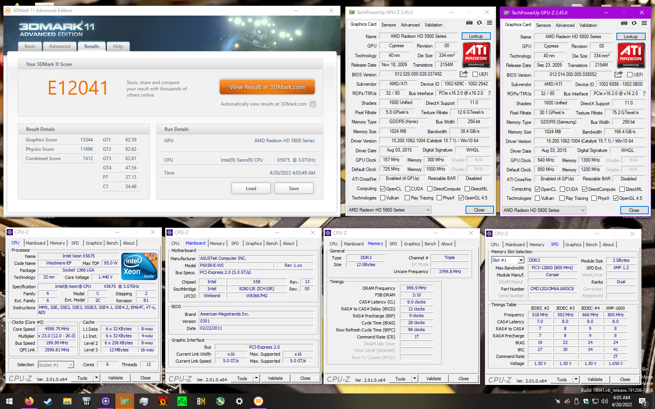
Task: Toggle UEFI checkbox in HD 5900 GPU-Z window
Action: [x=475, y=74]
